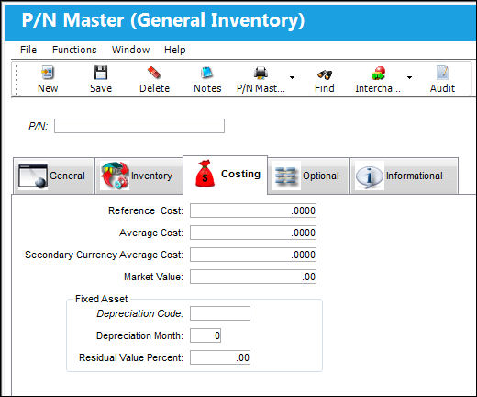Open the Help menu
Viewport: 477px width, 397px height.
pyautogui.click(x=175, y=50)
